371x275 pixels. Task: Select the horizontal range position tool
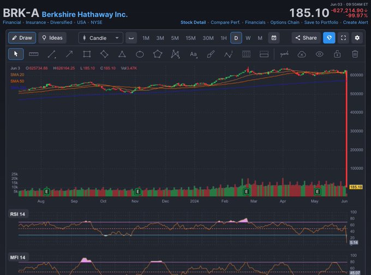coord(264,54)
